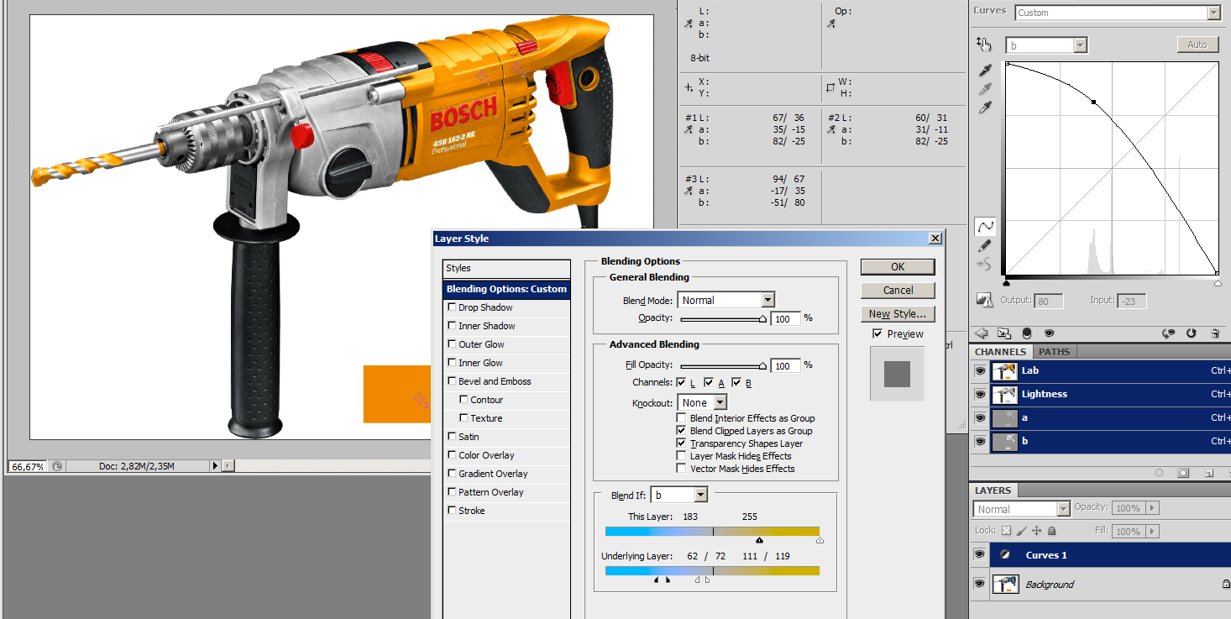1231x619 pixels.
Task: Click OK in Layer Style dialog
Action: 898,266
